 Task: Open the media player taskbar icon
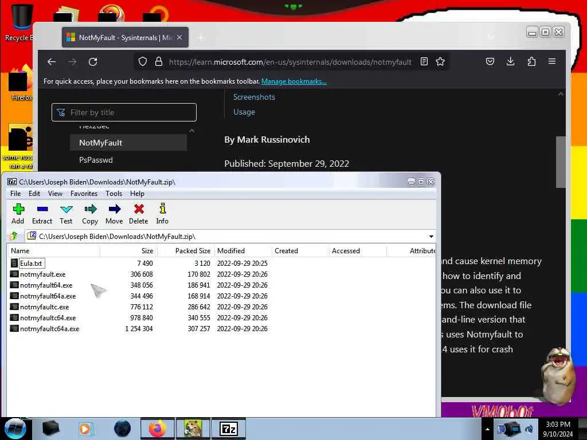(85, 429)
